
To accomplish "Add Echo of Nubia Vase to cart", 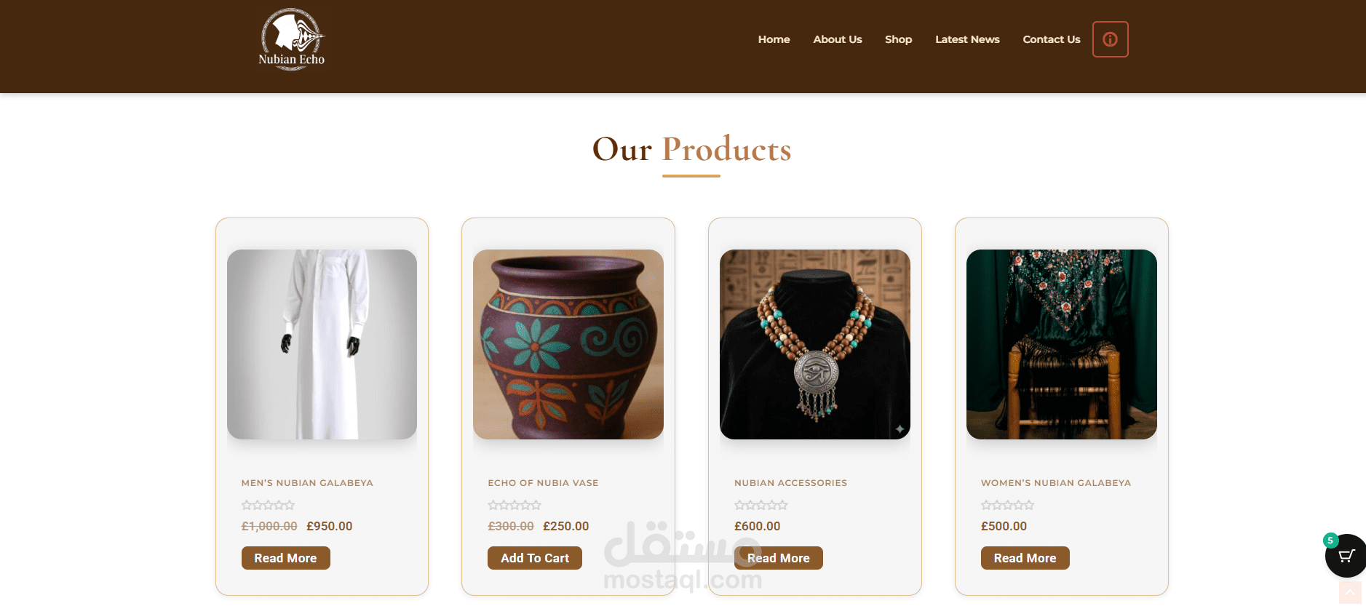I will tap(535, 558).
